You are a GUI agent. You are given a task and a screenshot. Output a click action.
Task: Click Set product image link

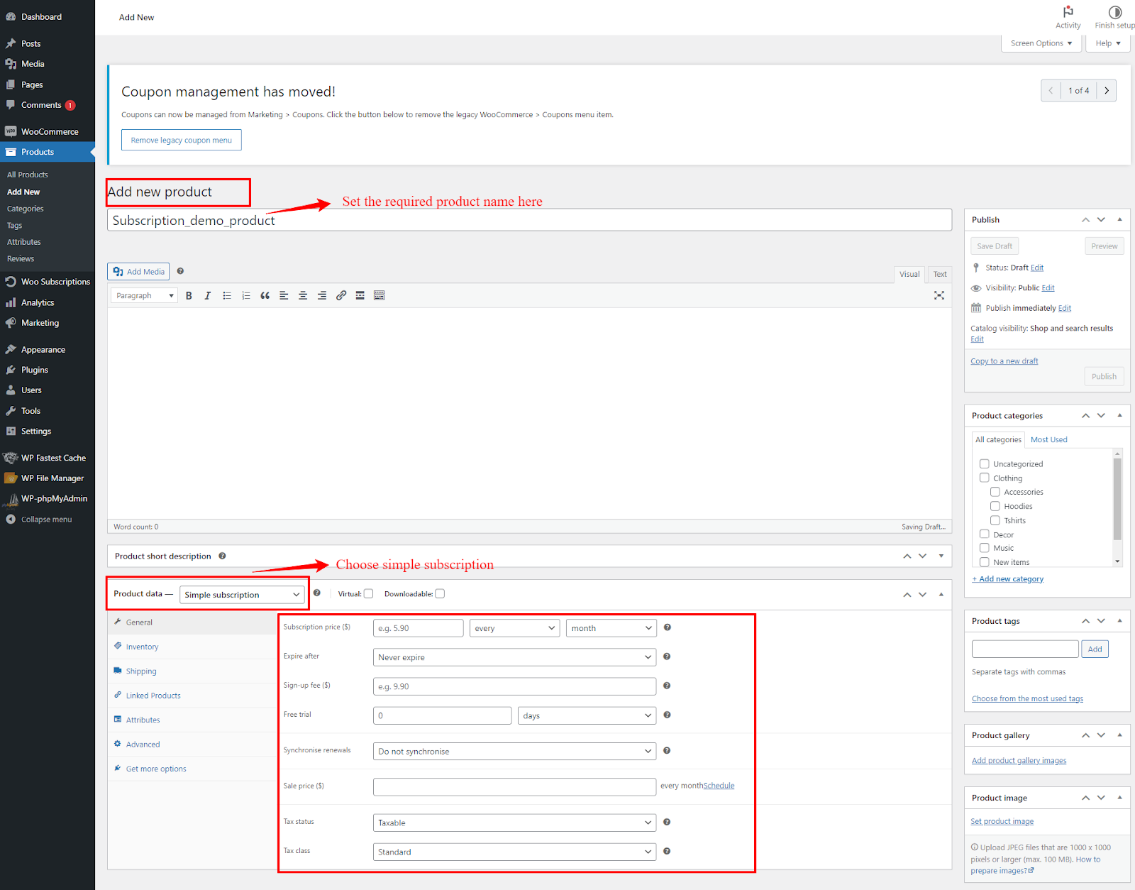[x=1002, y=821]
